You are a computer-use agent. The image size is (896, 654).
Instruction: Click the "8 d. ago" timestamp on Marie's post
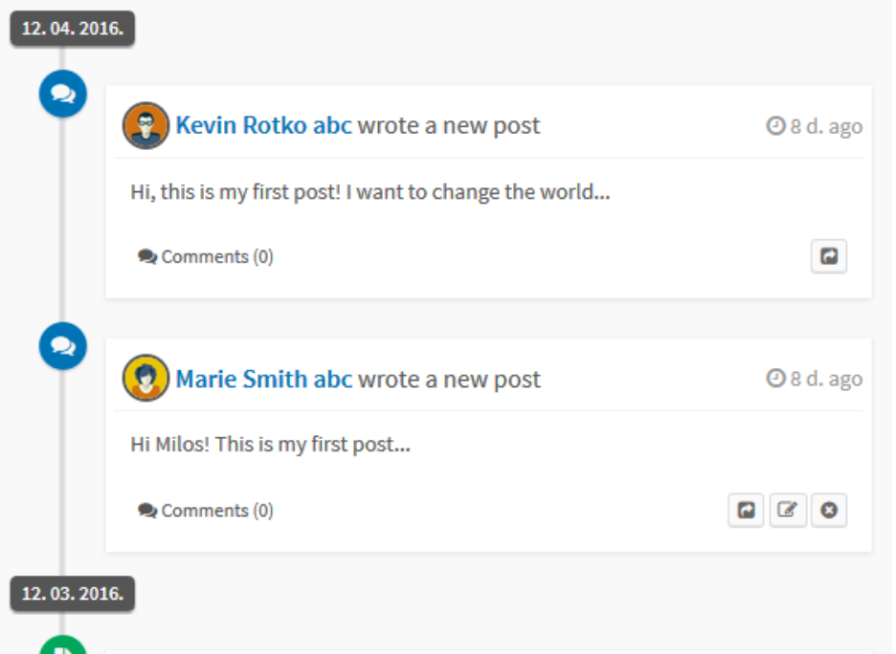(x=825, y=380)
